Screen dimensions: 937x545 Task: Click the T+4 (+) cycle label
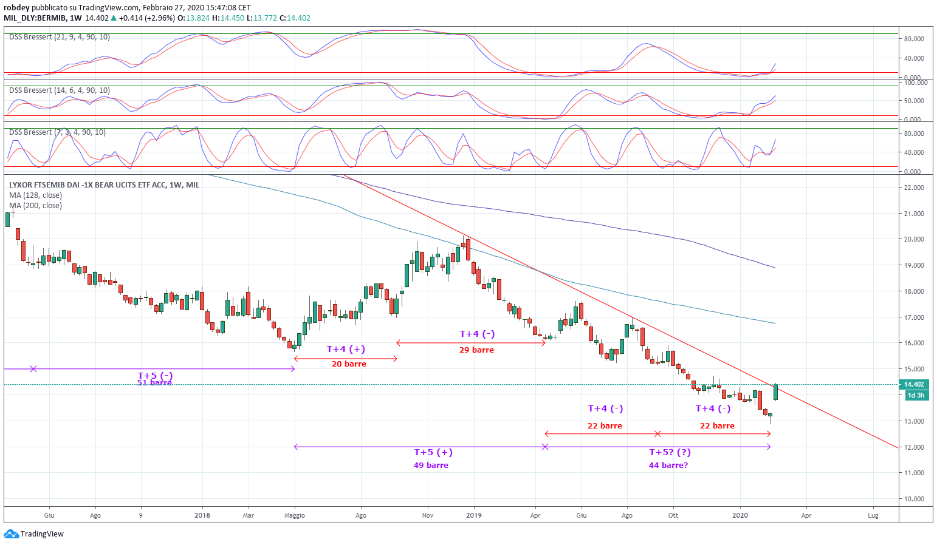(x=346, y=349)
